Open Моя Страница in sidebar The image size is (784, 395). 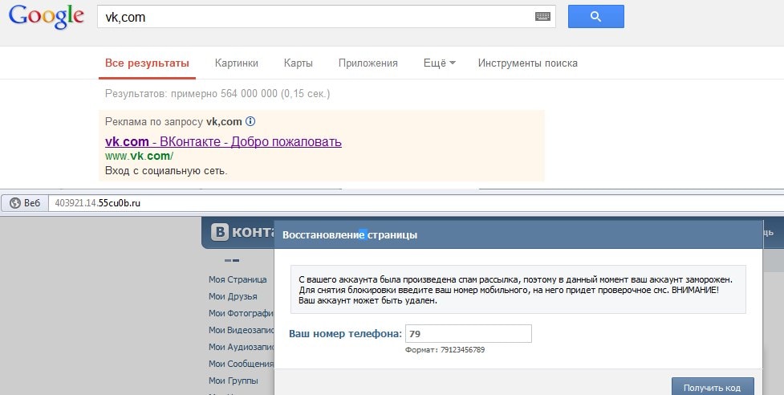point(238,279)
